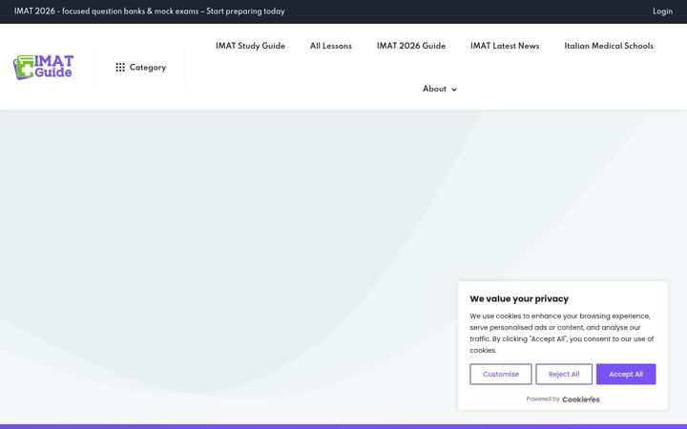This screenshot has width=687, height=429.
Task: Open the IMAT 2026 Guide menu item
Action: click(x=411, y=46)
